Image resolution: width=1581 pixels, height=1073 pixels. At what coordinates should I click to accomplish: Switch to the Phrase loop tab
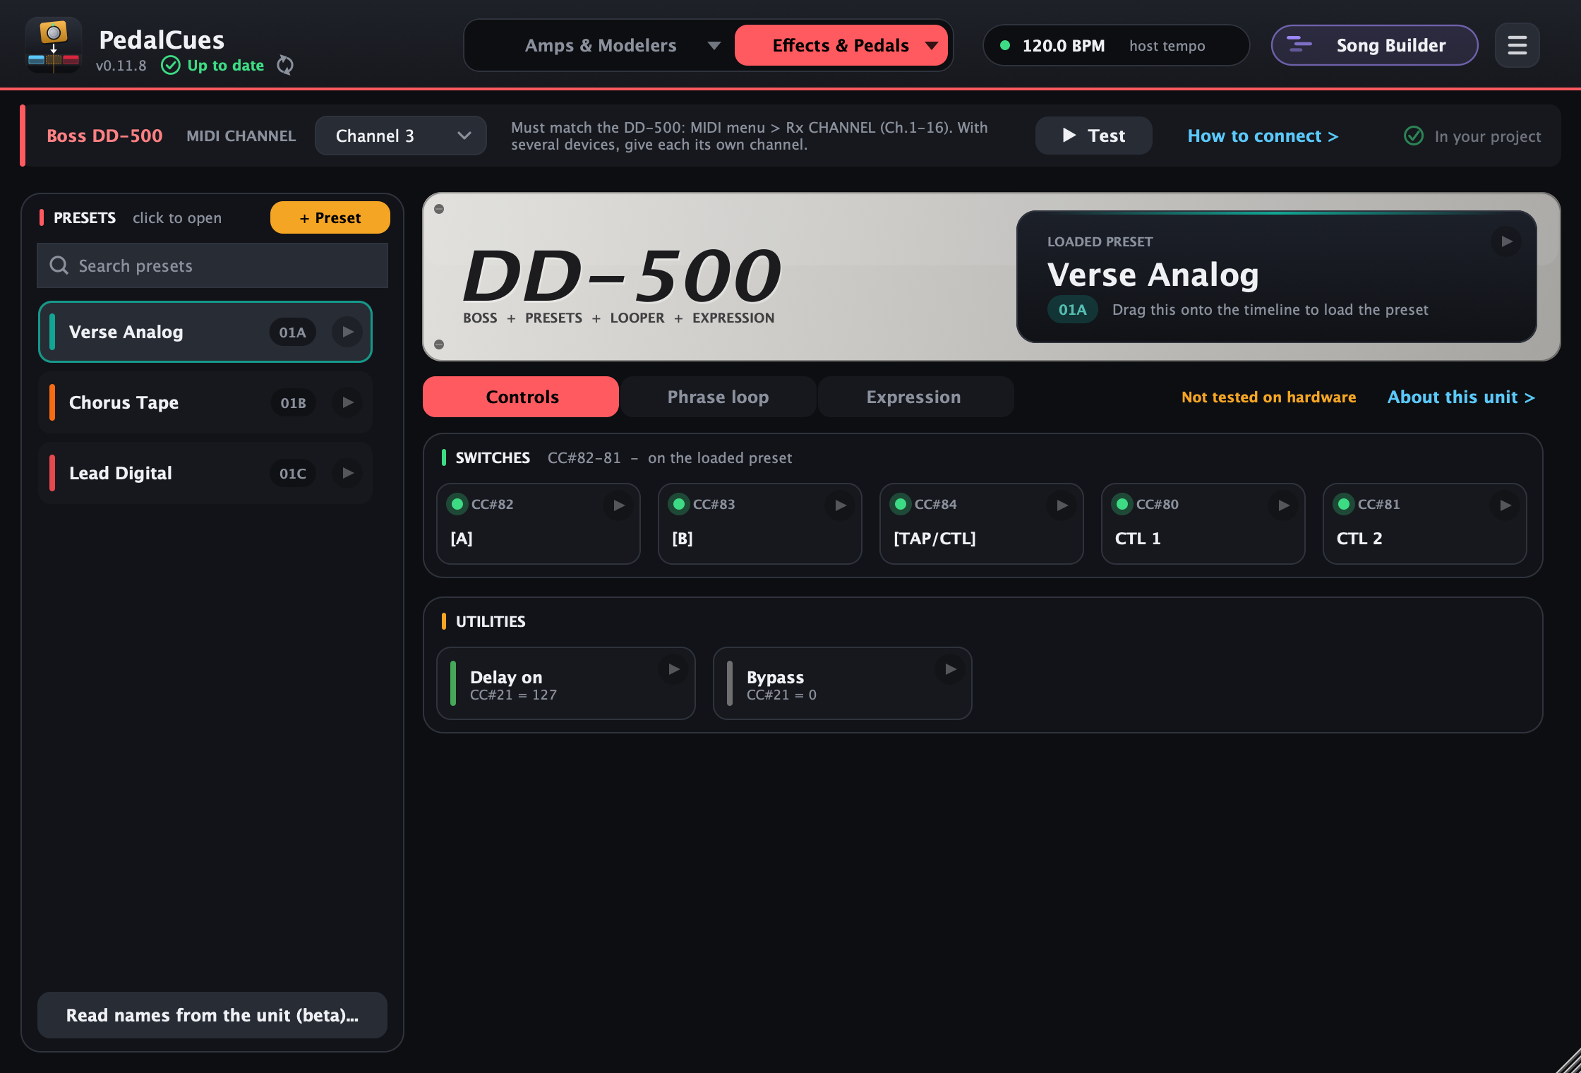pyautogui.click(x=718, y=397)
